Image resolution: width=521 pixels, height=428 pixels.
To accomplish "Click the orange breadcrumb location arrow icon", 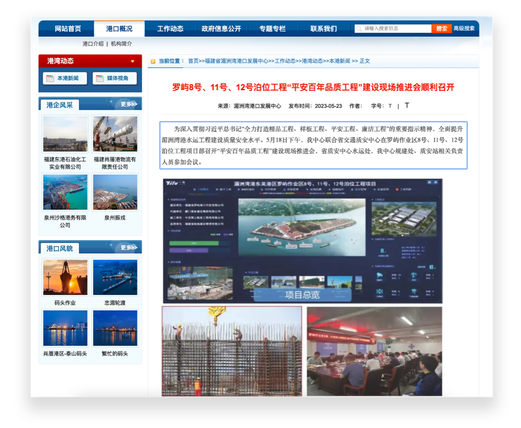I will [153, 62].
